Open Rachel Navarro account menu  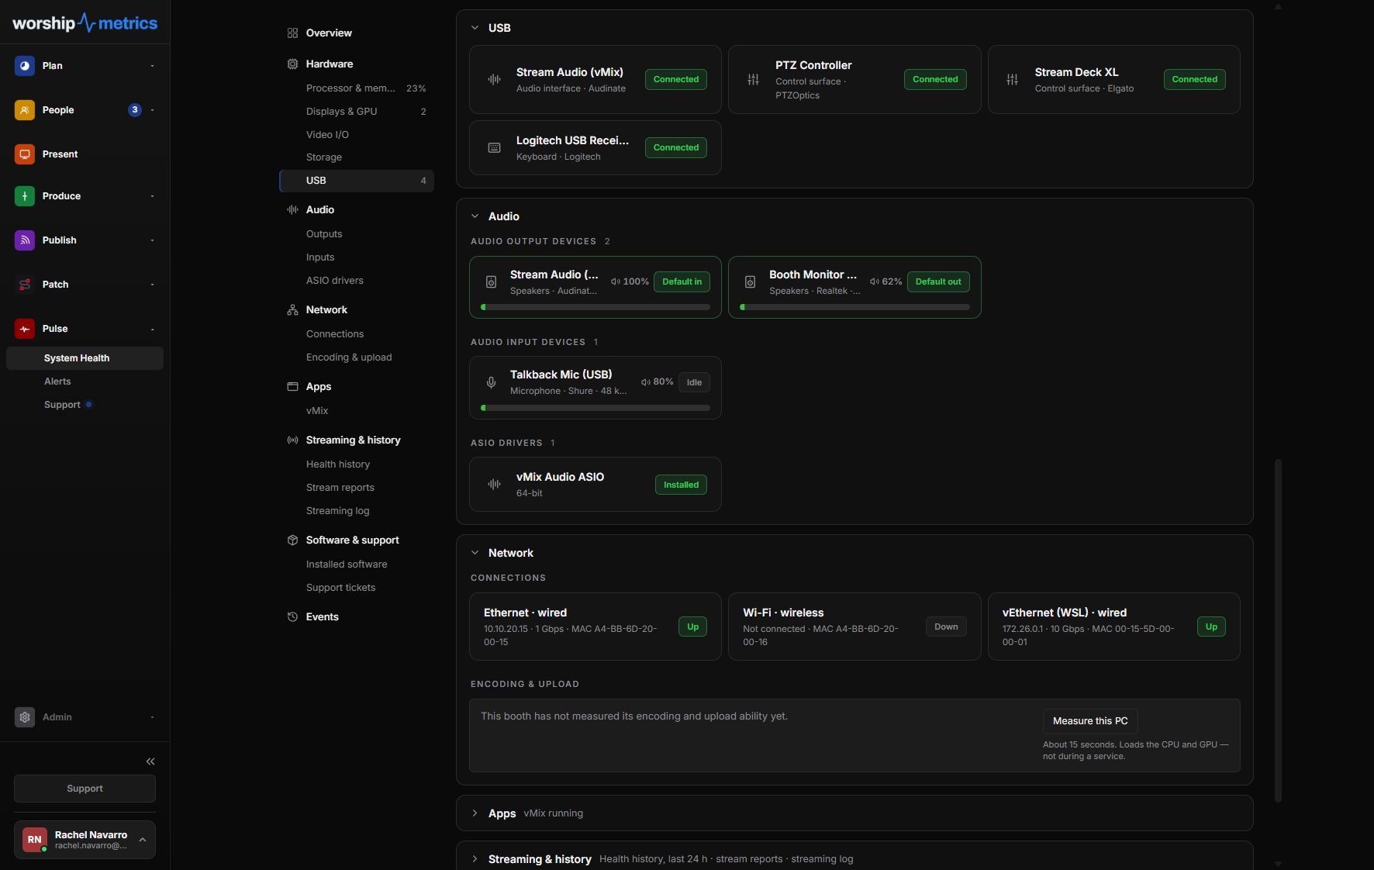pos(85,840)
